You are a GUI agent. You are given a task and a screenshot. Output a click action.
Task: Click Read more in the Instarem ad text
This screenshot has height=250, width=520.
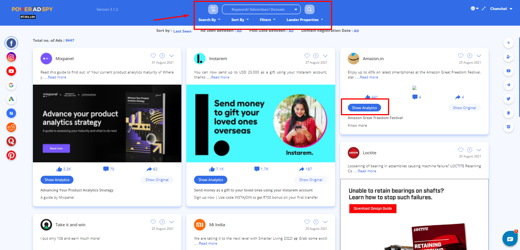220,77
